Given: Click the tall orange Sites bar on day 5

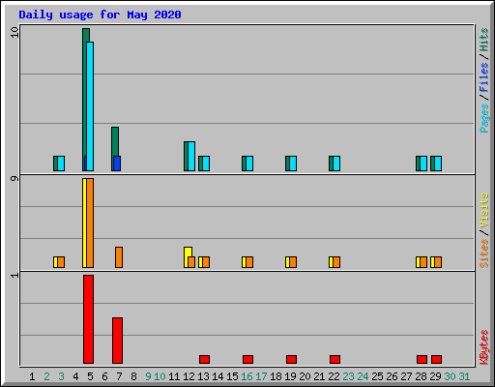Looking at the screenshot, I should (x=90, y=223).
